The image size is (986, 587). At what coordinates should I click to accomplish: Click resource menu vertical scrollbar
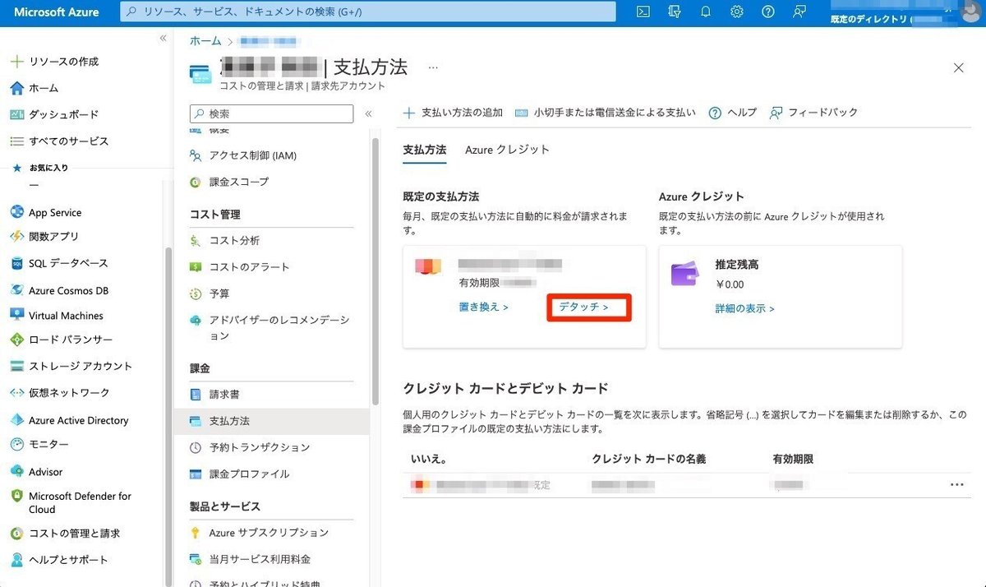coord(376,271)
